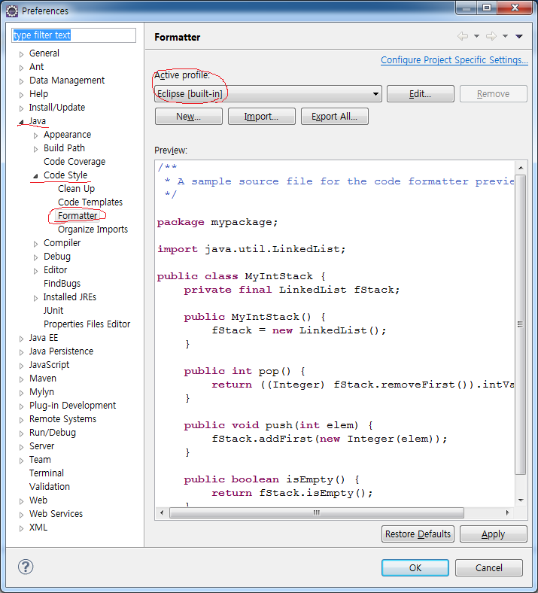Image resolution: width=538 pixels, height=593 pixels.
Task: Click the New... profile button
Action: click(189, 117)
